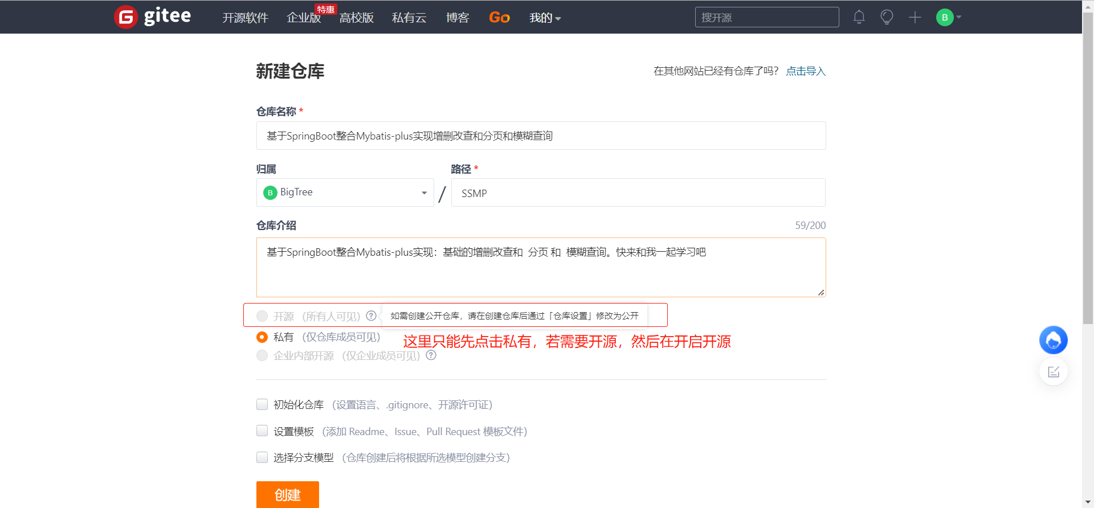1094x508 pixels.
Task: Click the 仓库名称 input field
Action: coord(541,136)
